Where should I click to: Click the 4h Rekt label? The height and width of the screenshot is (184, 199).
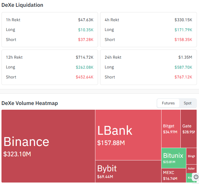click(x=112, y=20)
